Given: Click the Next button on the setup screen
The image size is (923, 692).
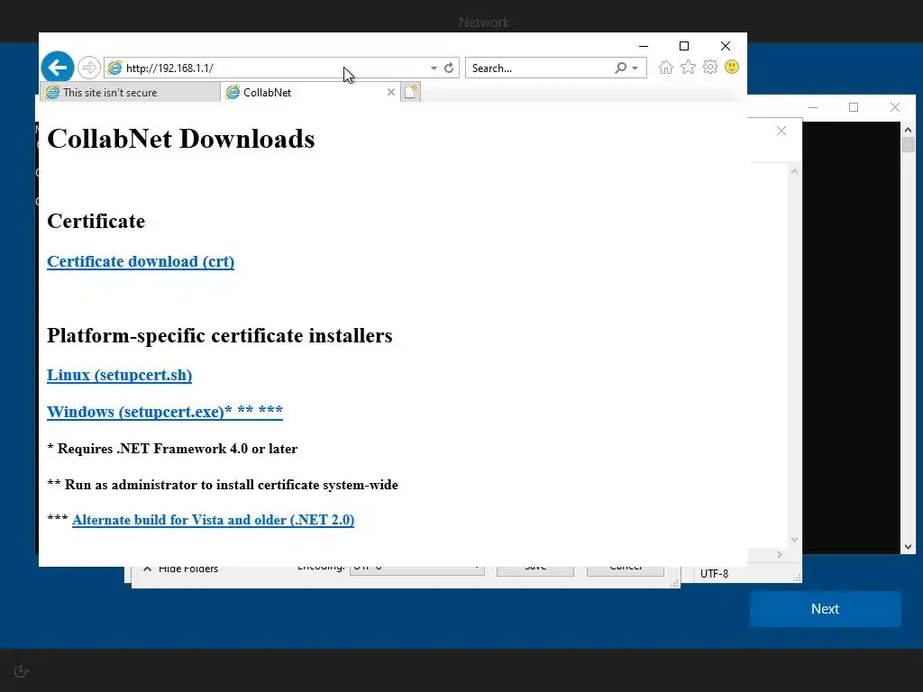Looking at the screenshot, I should 826,609.
